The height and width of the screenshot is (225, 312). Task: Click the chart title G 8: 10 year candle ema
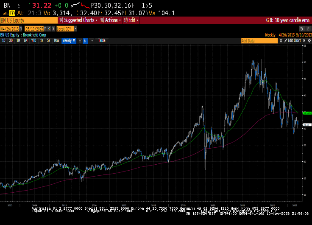(x=288, y=20)
